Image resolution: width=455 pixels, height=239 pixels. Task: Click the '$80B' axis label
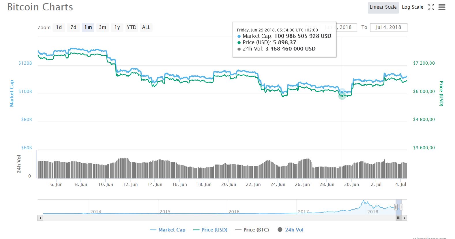coord(27,119)
